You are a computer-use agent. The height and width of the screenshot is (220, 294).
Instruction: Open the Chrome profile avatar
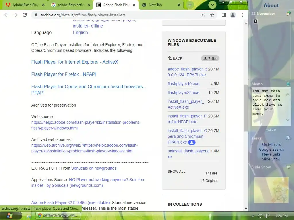[233, 15]
